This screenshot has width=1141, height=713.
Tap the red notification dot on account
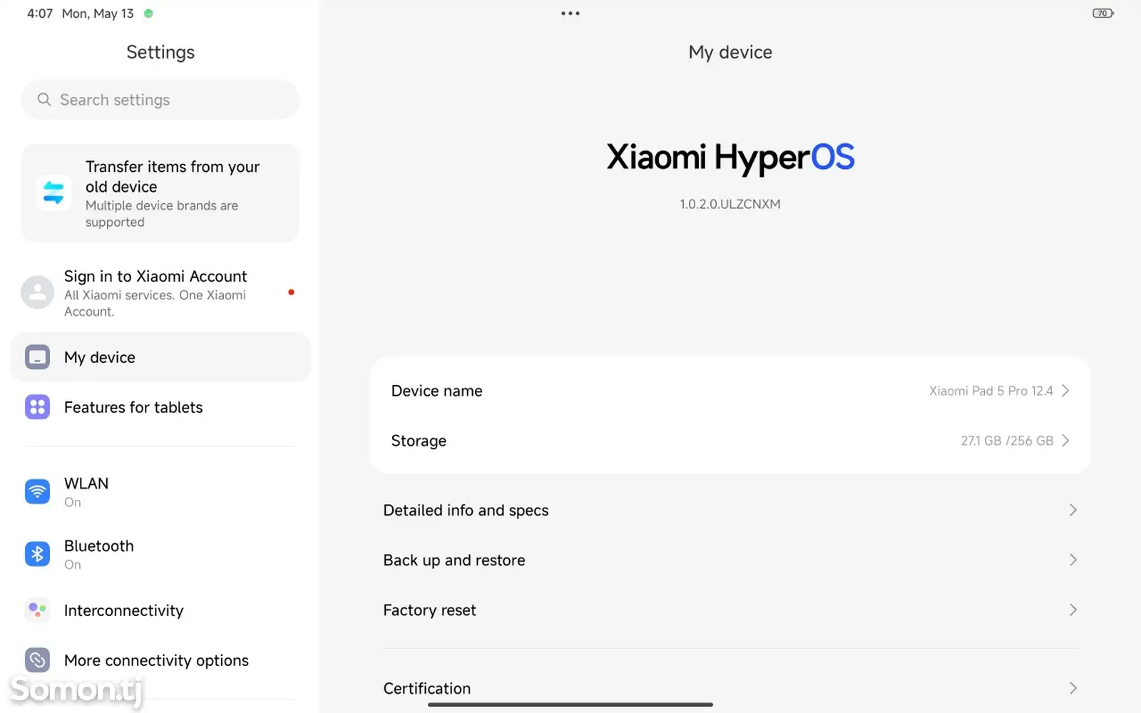(291, 292)
